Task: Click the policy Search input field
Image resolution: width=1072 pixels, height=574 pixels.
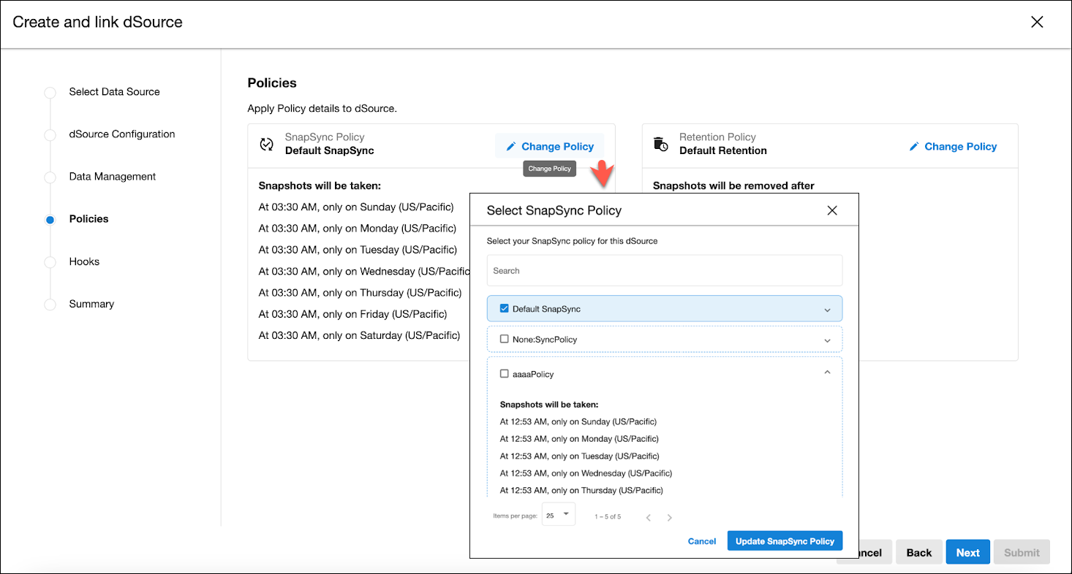Action: 664,271
